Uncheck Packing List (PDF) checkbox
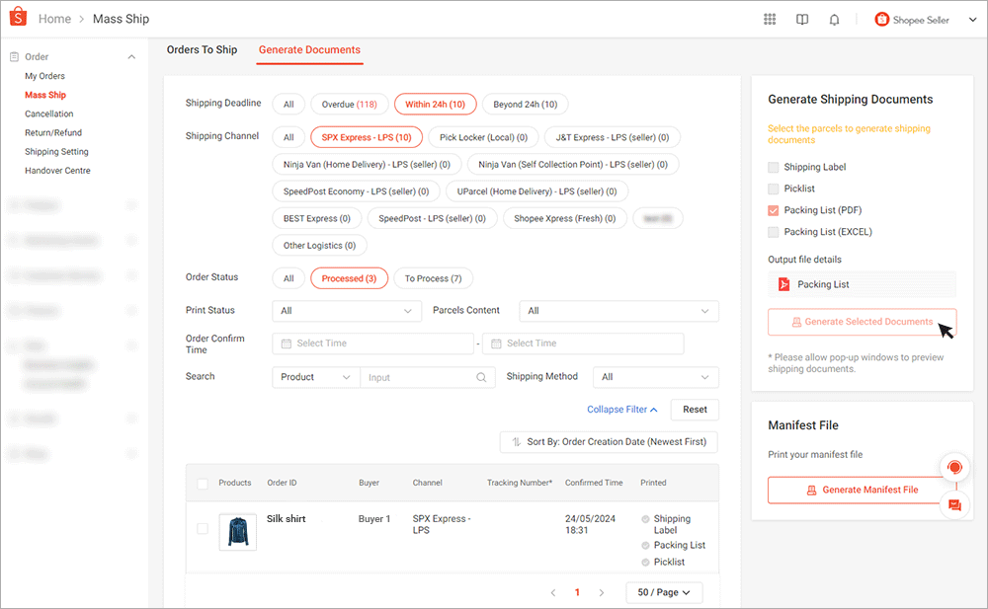Viewport: 988px width, 609px height. pyautogui.click(x=774, y=210)
